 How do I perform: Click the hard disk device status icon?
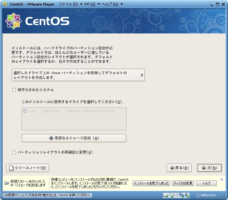click(166, 195)
